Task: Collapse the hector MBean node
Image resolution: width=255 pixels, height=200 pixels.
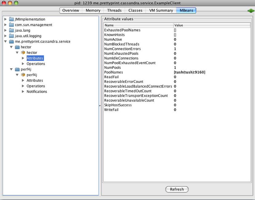Action: point(17,53)
